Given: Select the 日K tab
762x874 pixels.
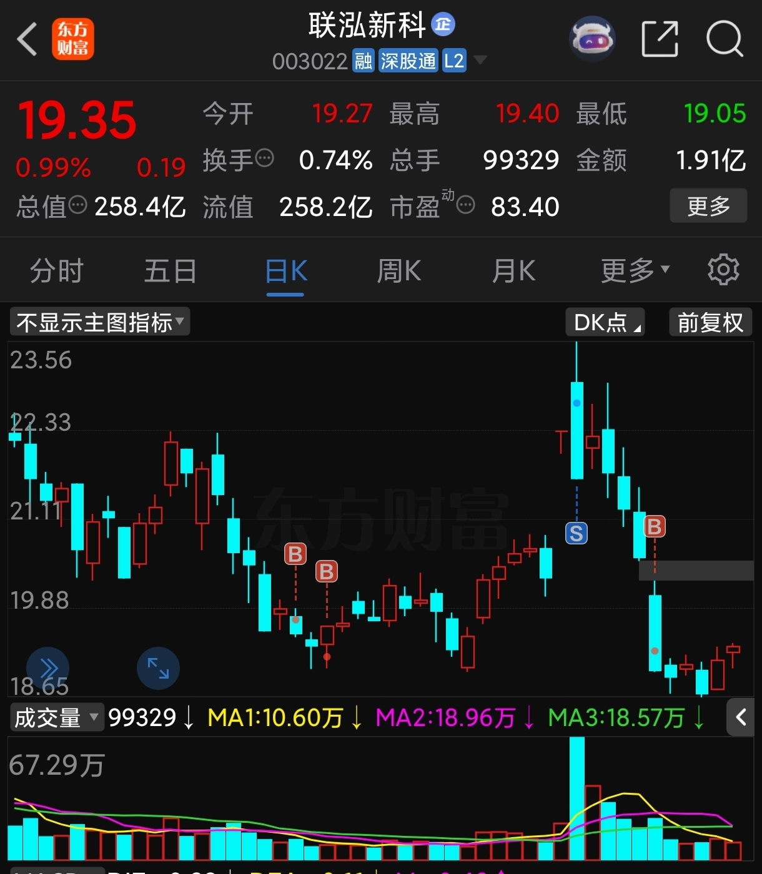Looking at the screenshot, I should pyautogui.click(x=286, y=271).
